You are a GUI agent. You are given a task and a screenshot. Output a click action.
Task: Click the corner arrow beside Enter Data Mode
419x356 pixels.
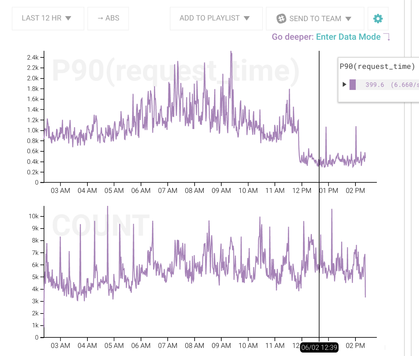tap(387, 37)
